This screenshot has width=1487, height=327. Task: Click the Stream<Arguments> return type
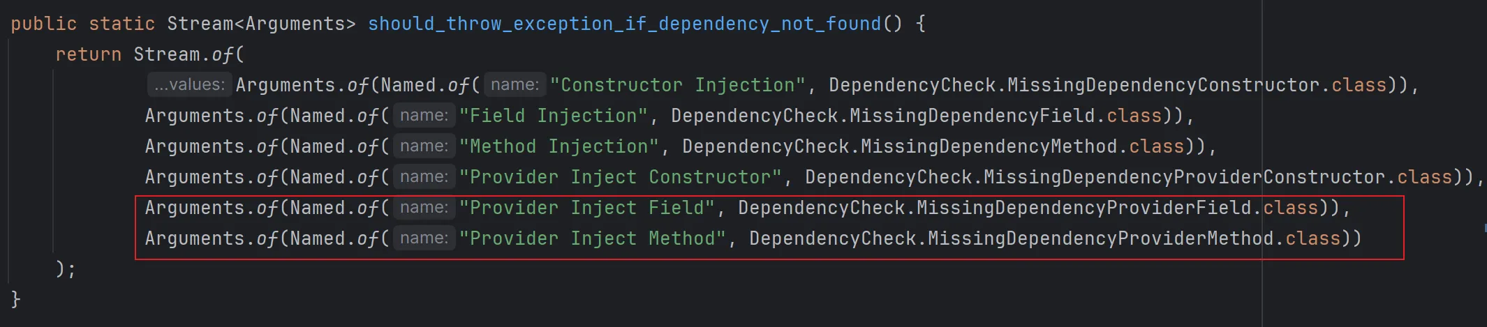[x=261, y=24]
